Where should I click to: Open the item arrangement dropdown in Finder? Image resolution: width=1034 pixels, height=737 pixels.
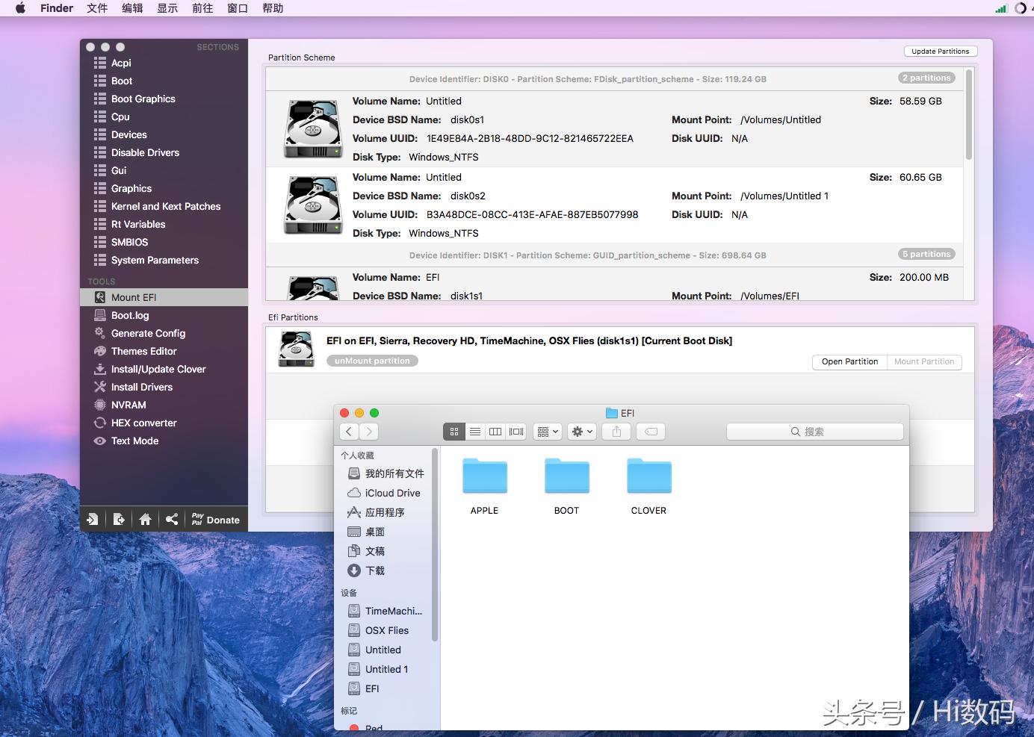[x=548, y=432]
